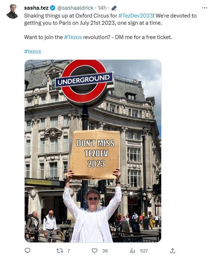Click the edited pencil icon next to 14h

click(x=114, y=8)
